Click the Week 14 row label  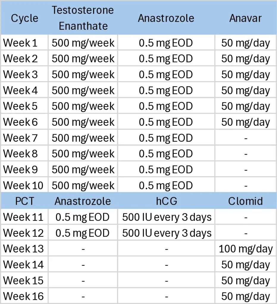click(x=24, y=265)
